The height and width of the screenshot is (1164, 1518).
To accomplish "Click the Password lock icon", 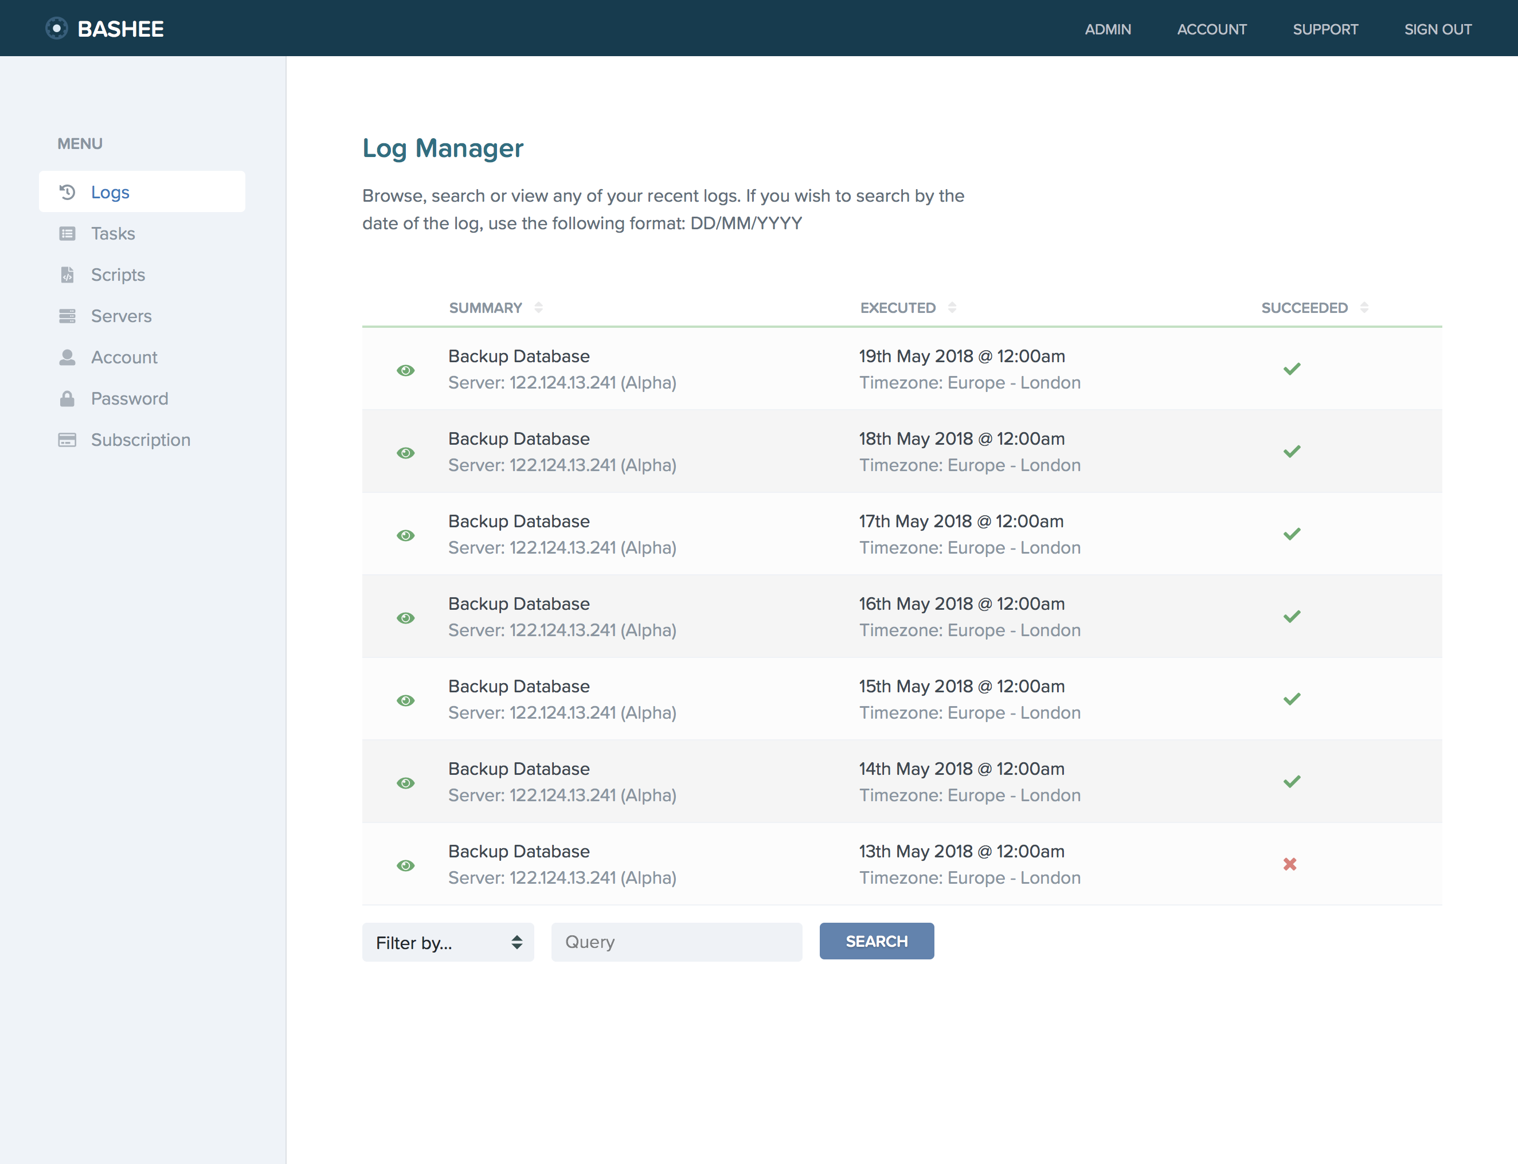I will click(67, 398).
